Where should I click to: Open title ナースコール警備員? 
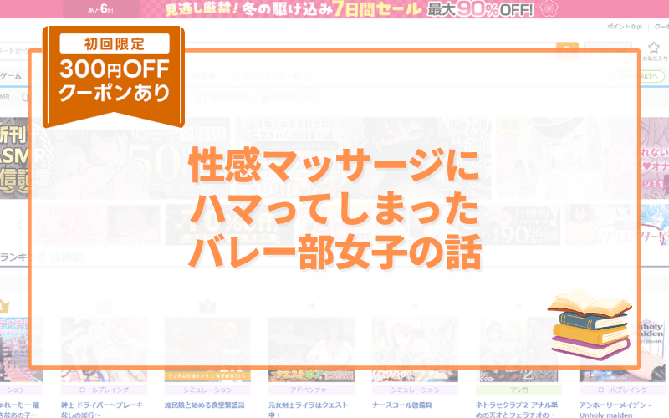[401, 405]
